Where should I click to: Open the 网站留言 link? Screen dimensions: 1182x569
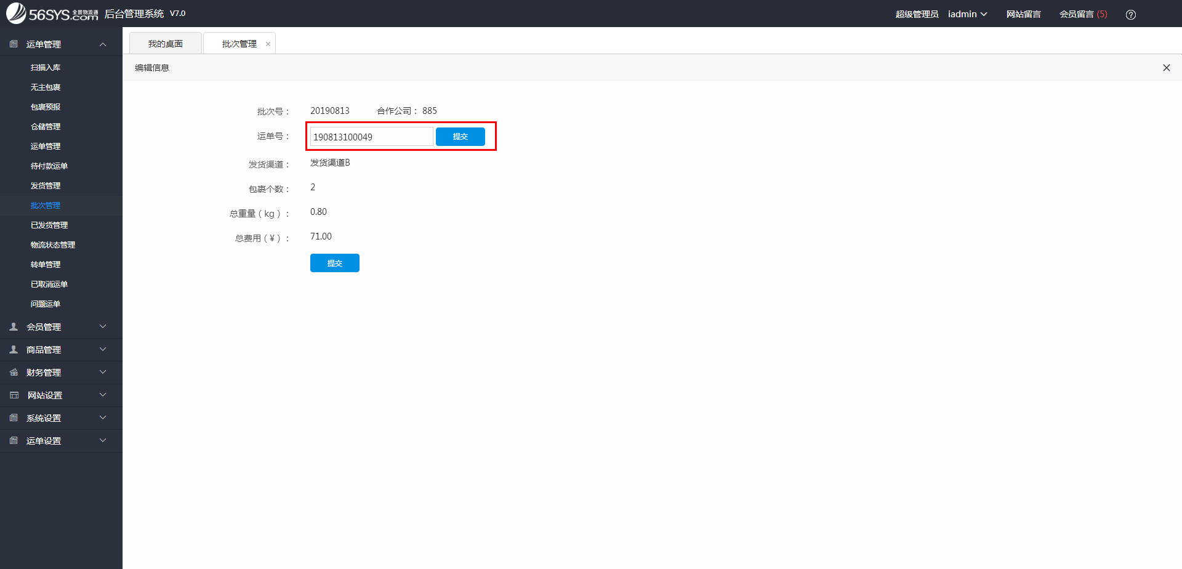tap(1023, 14)
